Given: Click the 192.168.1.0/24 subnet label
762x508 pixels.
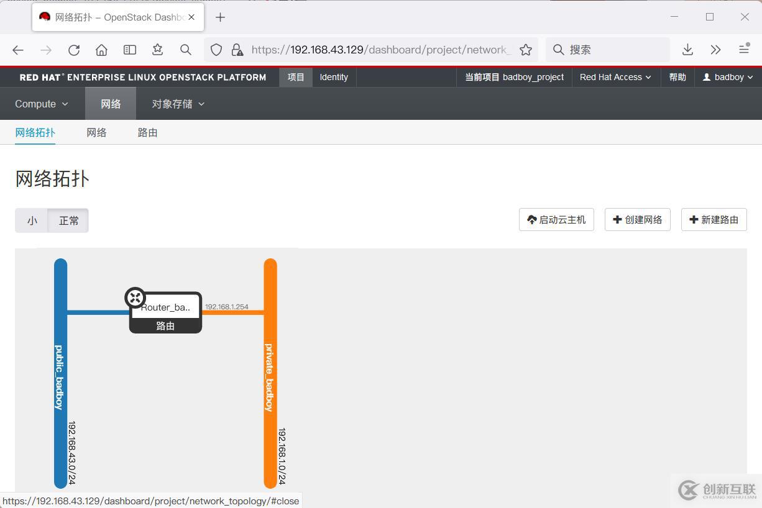Looking at the screenshot, I should [282, 456].
